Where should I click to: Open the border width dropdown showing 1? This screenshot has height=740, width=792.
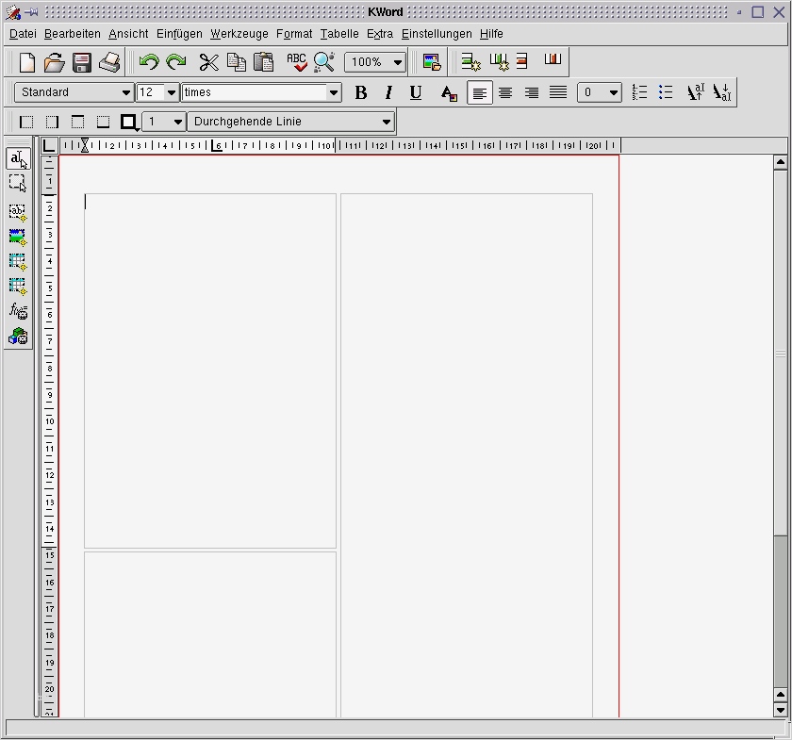(164, 122)
